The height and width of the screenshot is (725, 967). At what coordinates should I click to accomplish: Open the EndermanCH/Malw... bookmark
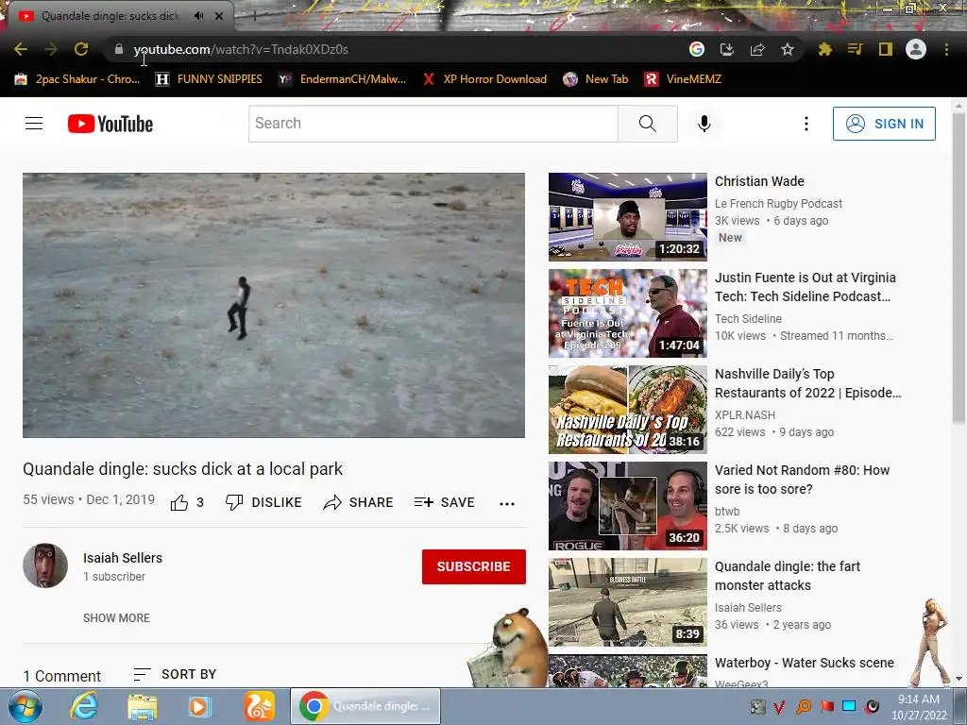(x=342, y=79)
